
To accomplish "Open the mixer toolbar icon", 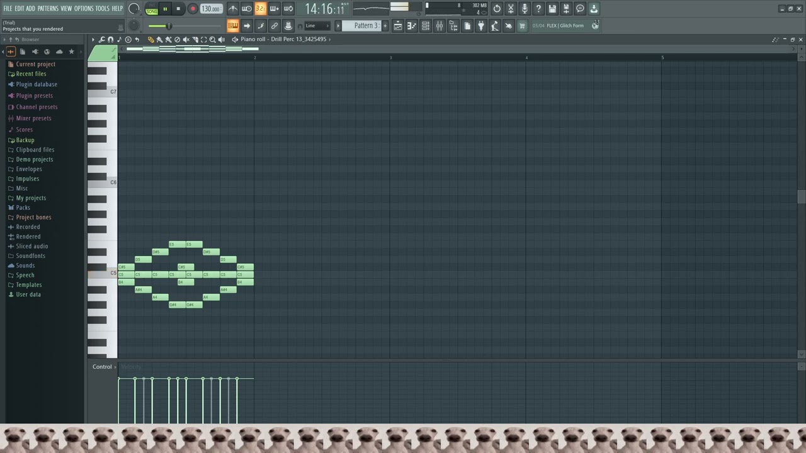I will (x=439, y=26).
